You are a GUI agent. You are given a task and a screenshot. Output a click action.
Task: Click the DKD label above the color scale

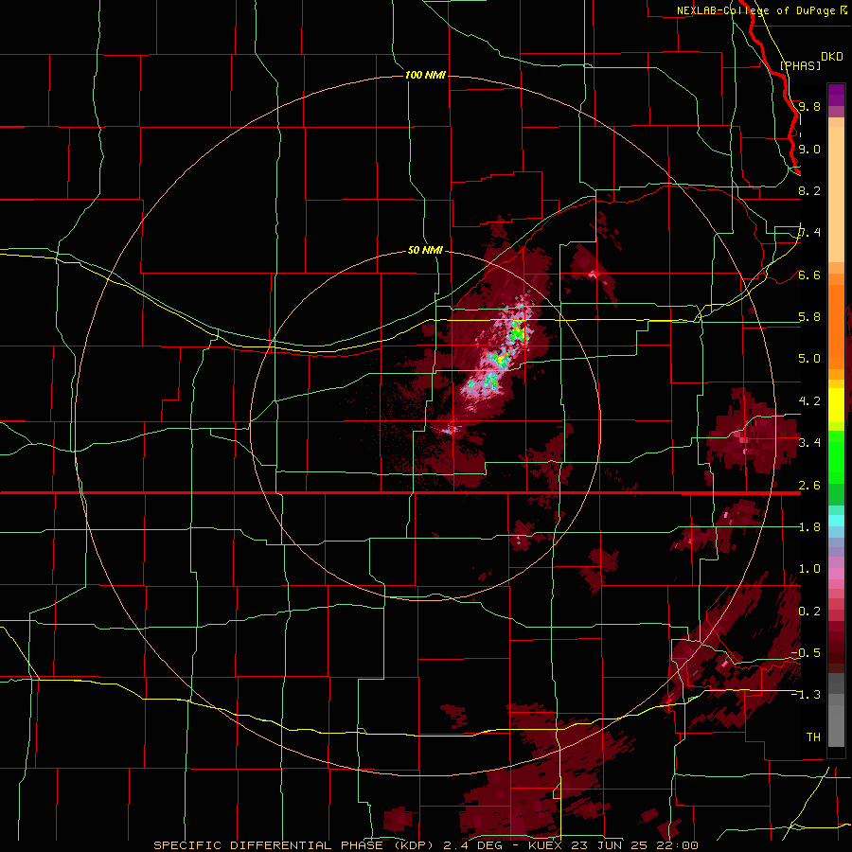pyautogui.click(x=831, y=57)
